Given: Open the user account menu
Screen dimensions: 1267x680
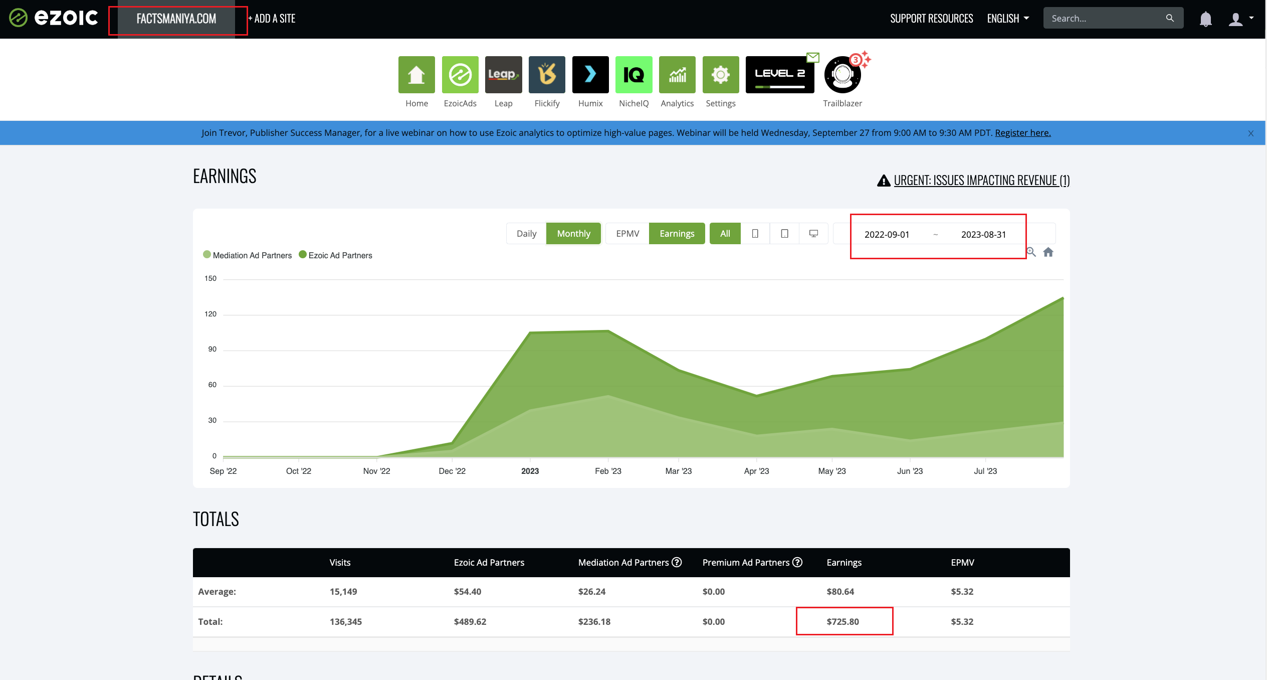Looking at the screenshot, I should (1240, 19).
